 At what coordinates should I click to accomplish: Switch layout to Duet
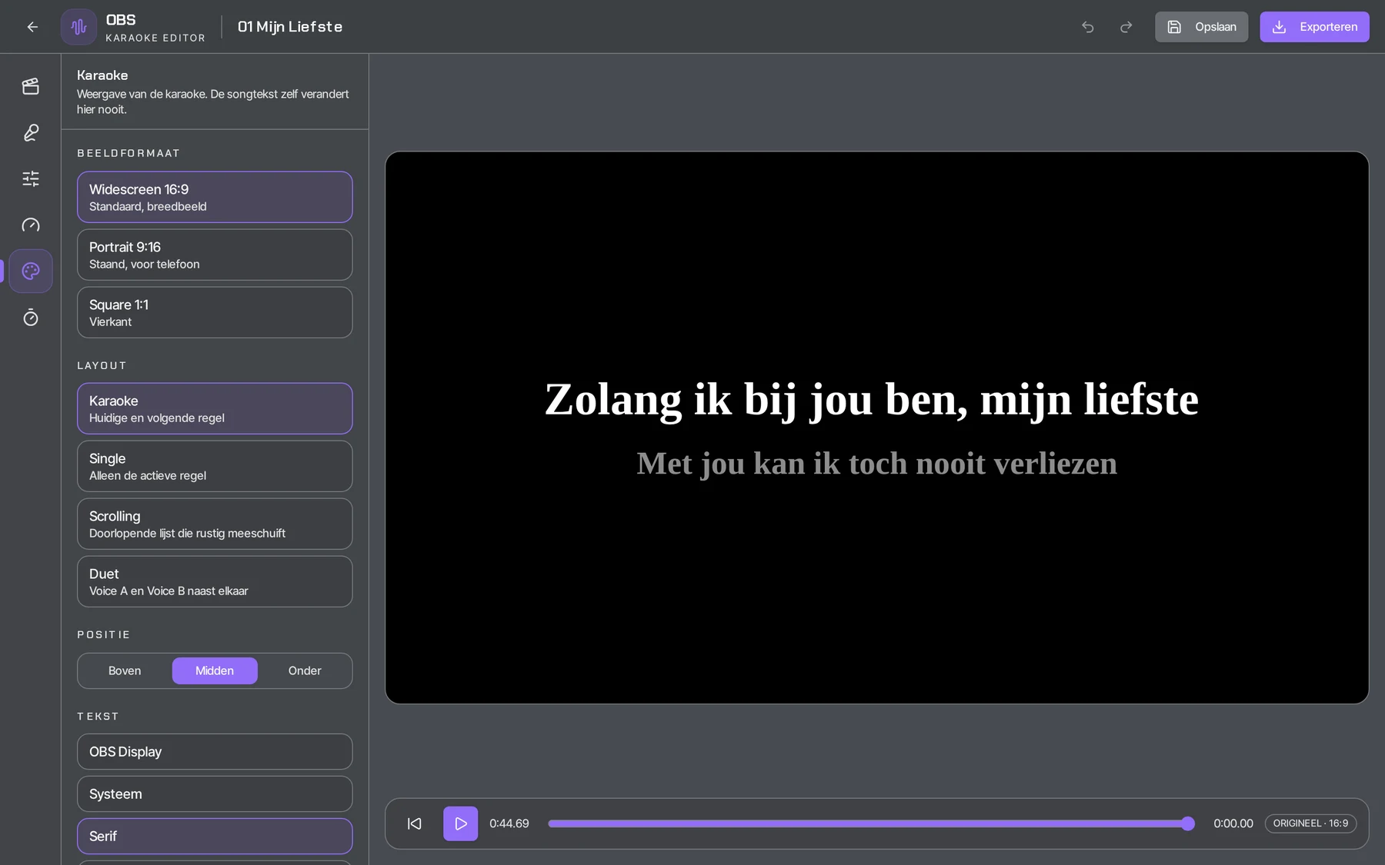coord(215,581)
